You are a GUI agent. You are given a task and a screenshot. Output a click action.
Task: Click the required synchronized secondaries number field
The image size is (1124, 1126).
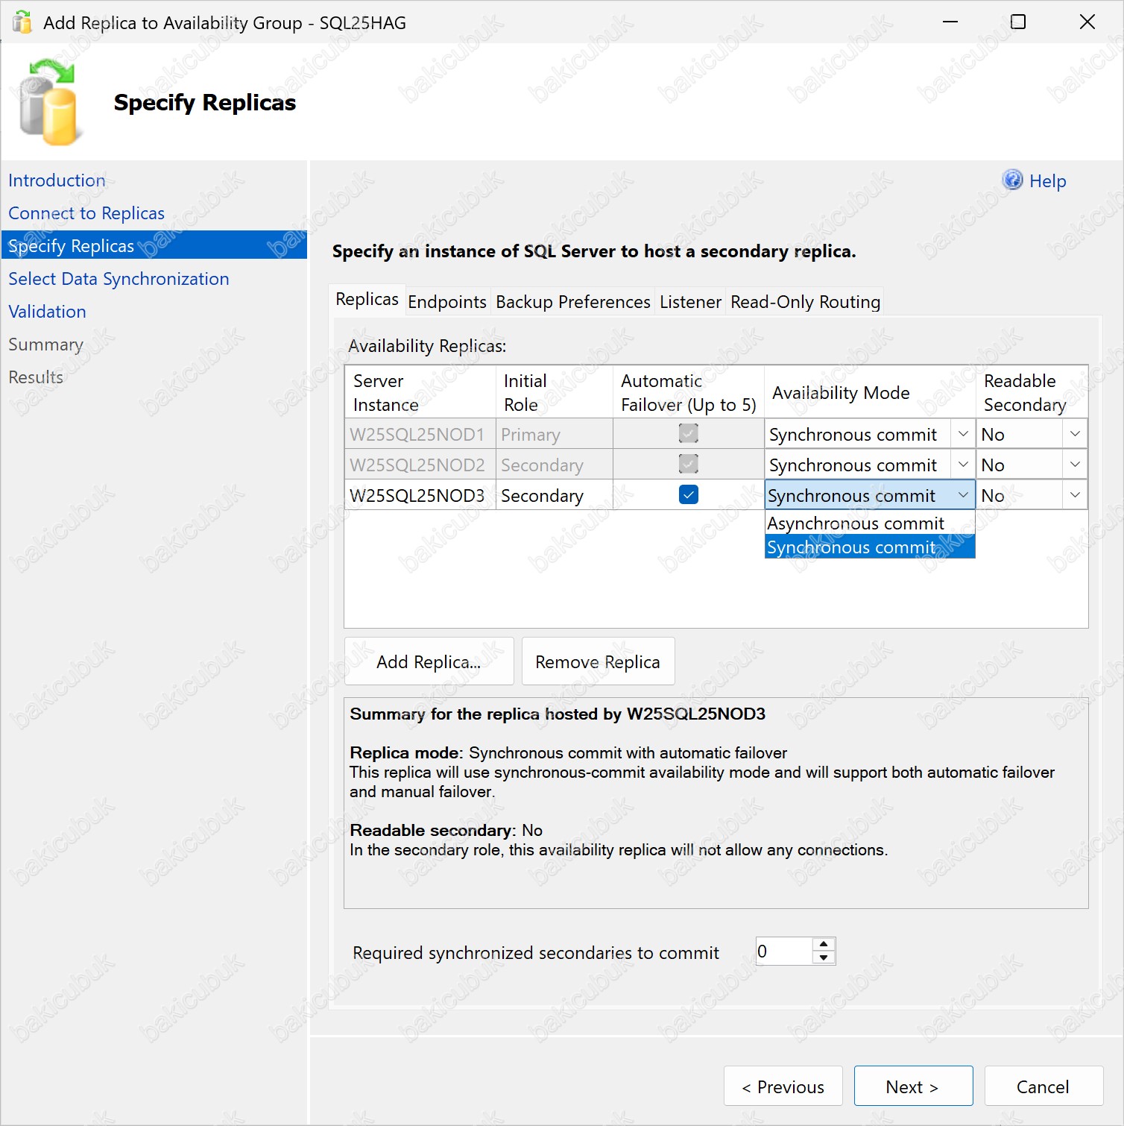pos(783,952)
